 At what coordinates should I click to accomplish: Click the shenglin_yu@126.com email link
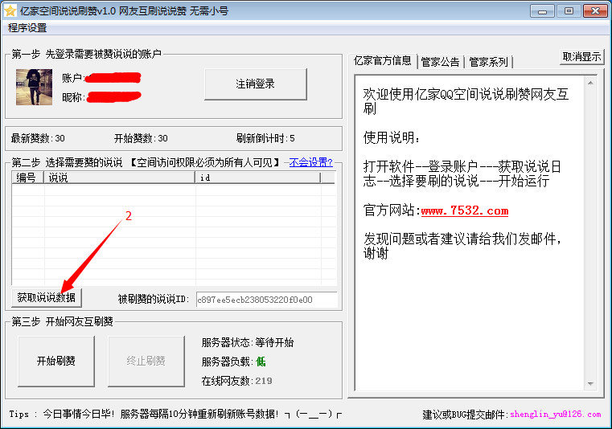pyautogui.click(x=556, y=415)
